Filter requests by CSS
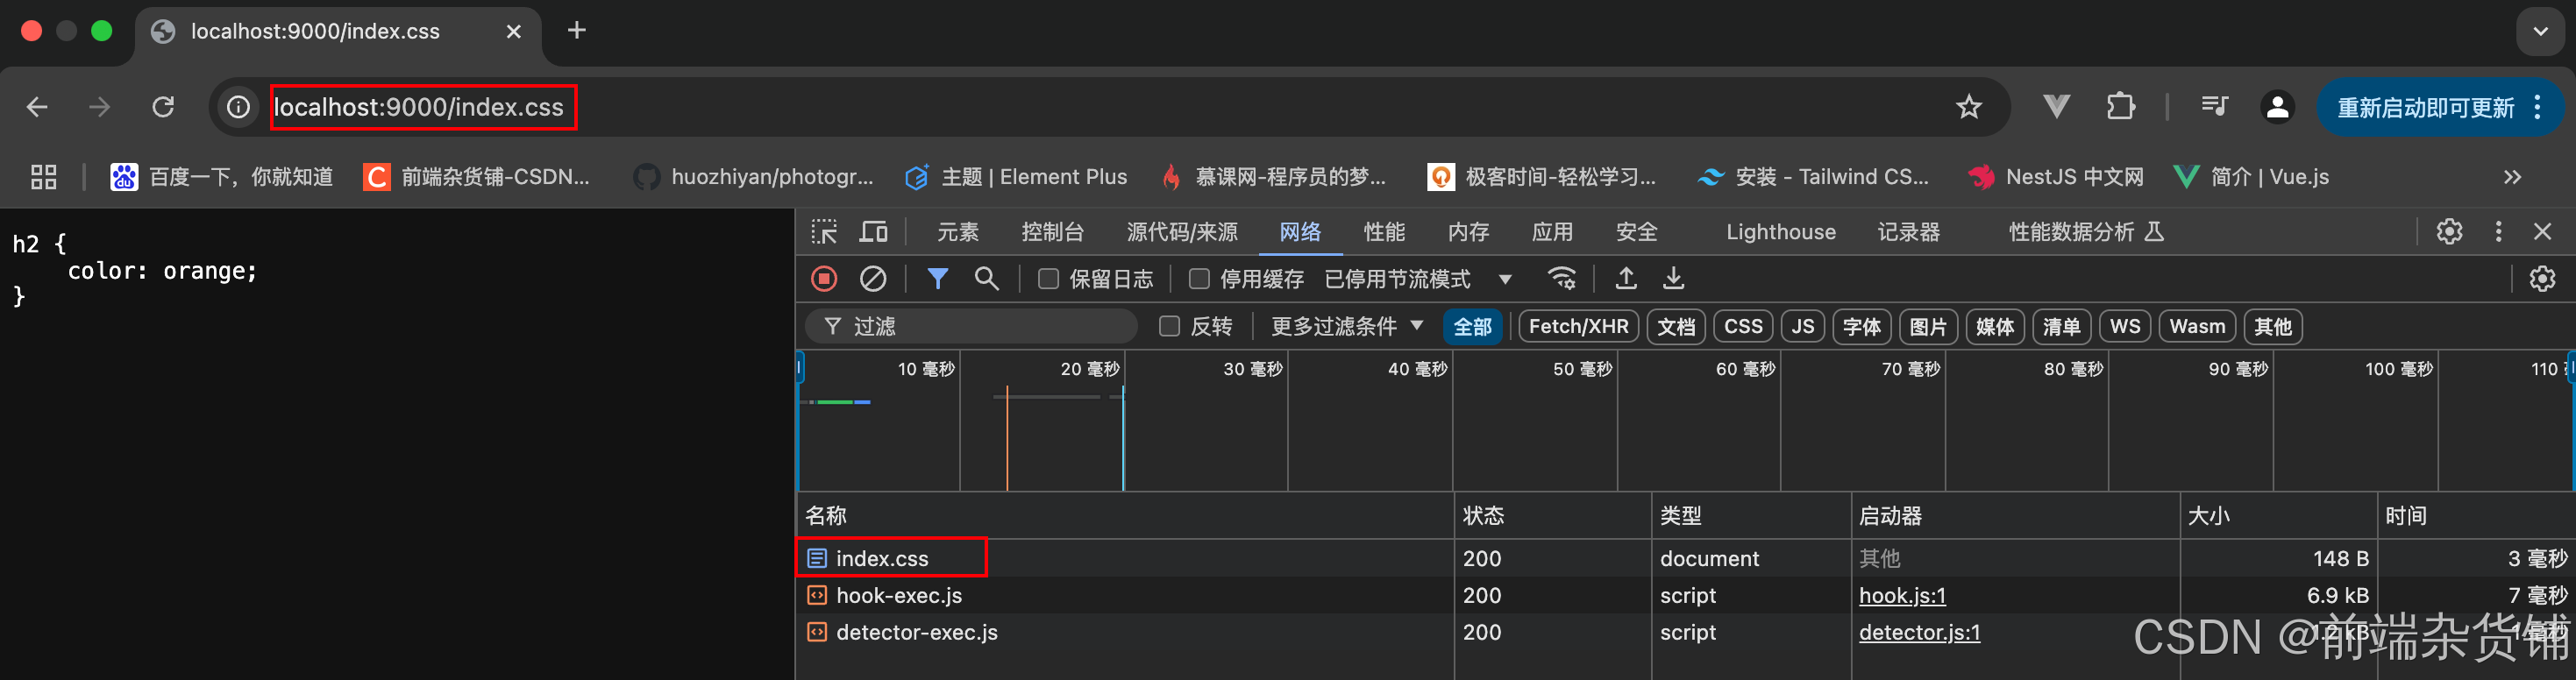Image resolution: width=2576 pixels, height=680 pixels. [x=1743, y=326]
